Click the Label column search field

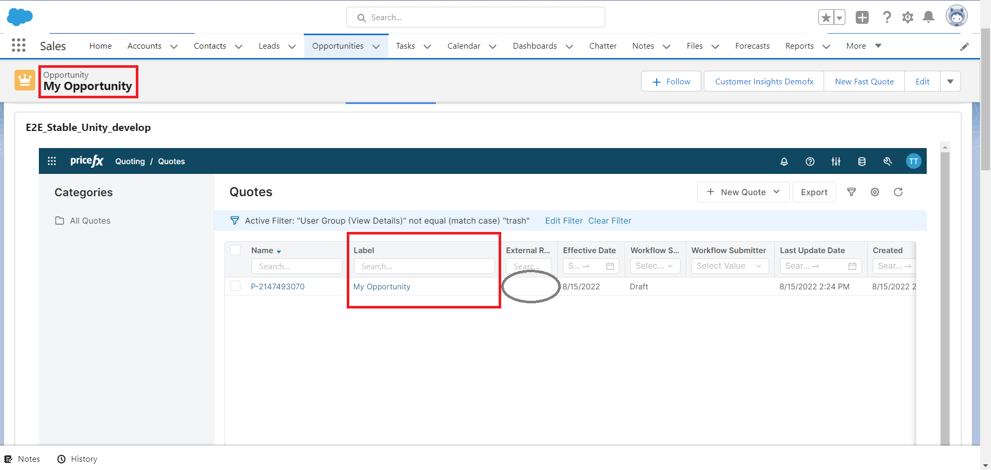click(424, 267)
